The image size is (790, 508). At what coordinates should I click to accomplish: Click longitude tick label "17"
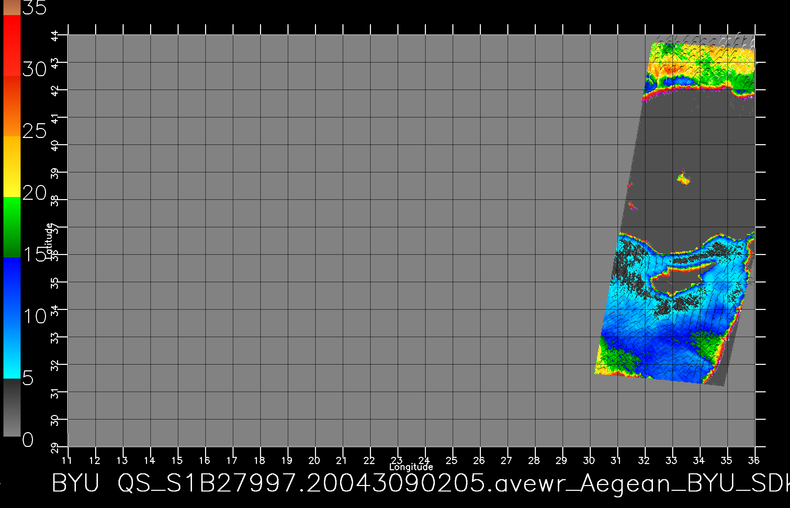tap(232, 460)
